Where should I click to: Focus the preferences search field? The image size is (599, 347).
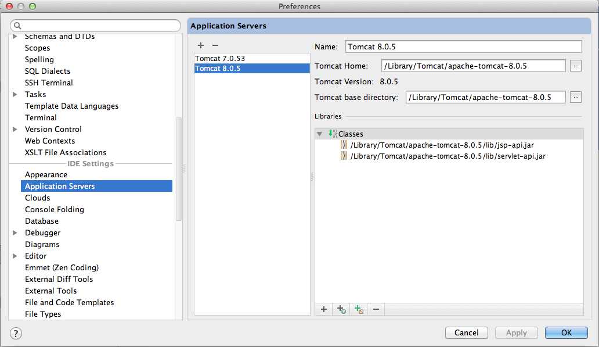point(96,26)
